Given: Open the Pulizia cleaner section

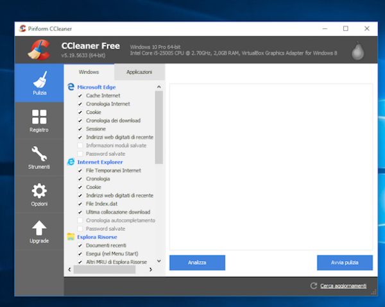Looking at the screenshot, I should click(39, 84).
